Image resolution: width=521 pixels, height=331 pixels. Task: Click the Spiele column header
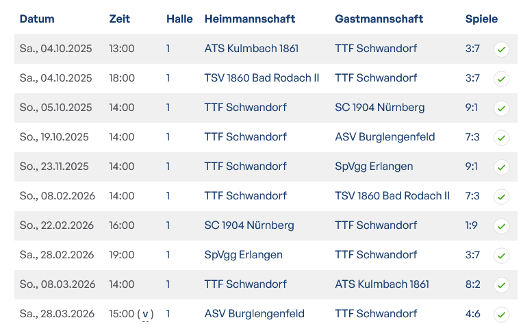(x=481, y=19)
